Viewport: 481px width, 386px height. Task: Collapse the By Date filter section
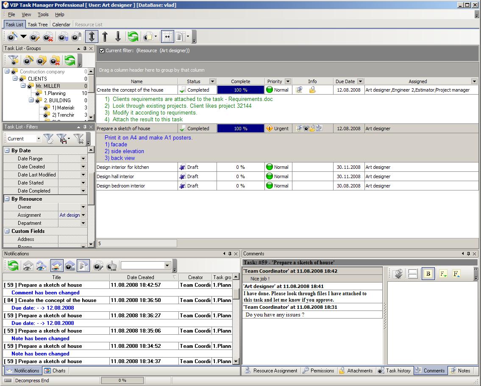point(7,151)
